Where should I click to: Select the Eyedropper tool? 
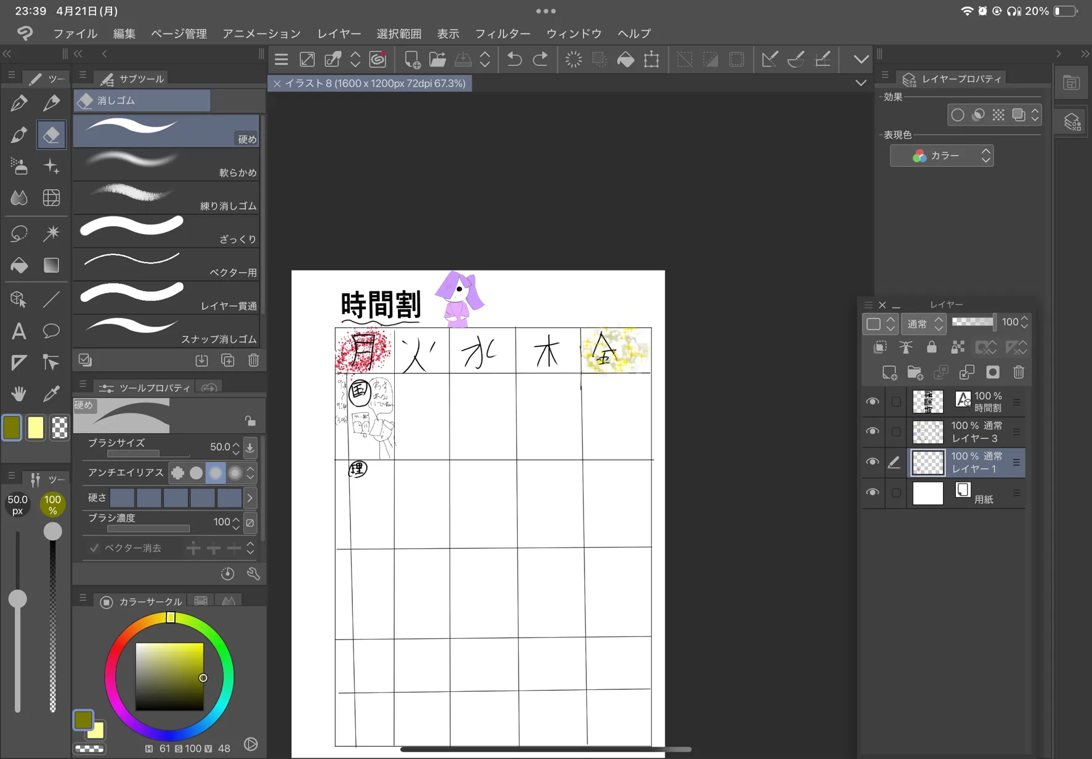51,394
